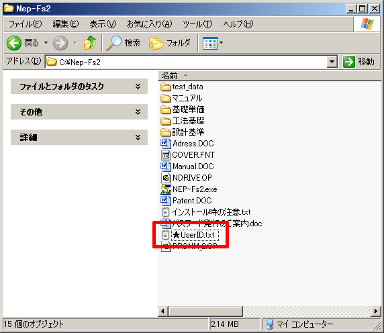Select the NEP-Fs2.exe application icon
This screenshot has height=333, width=384.
coord(166,189)
